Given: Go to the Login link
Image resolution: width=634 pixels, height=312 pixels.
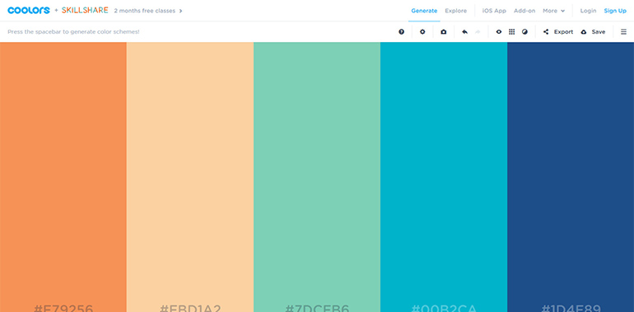Looking at the screenshot, I should pos(588,11).
